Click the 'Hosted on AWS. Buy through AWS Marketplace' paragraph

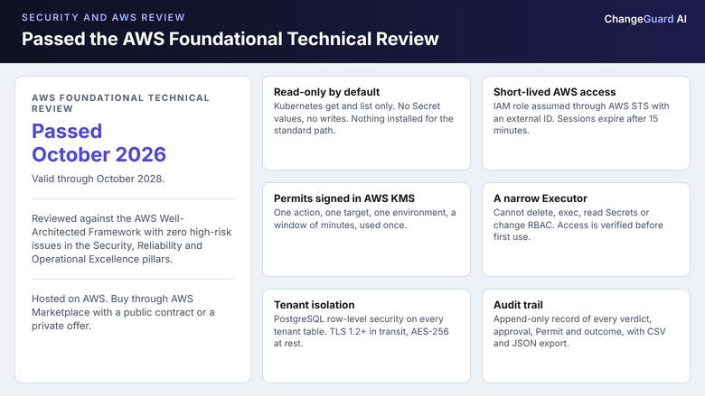[123, 312]
